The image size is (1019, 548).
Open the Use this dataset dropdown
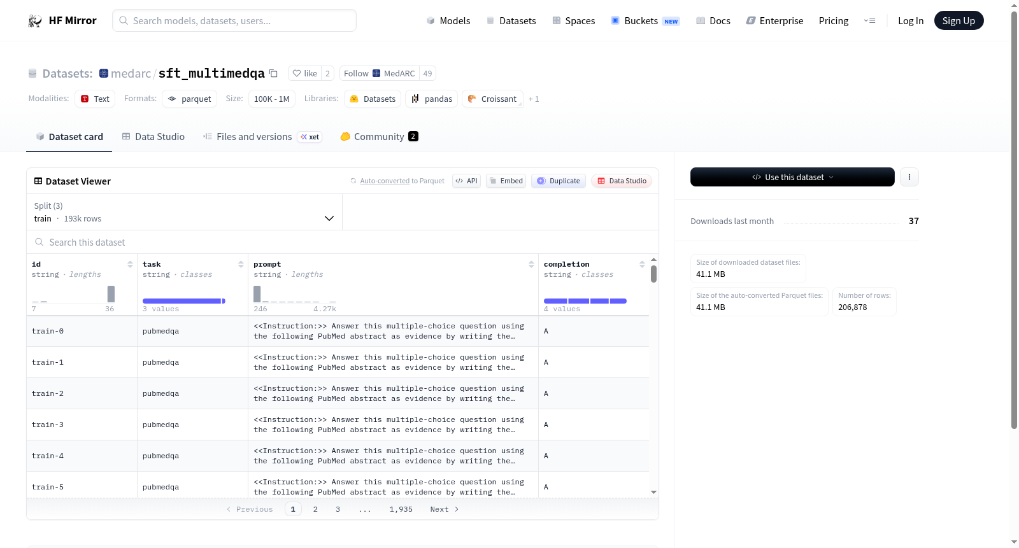click(x=792, y=177)
